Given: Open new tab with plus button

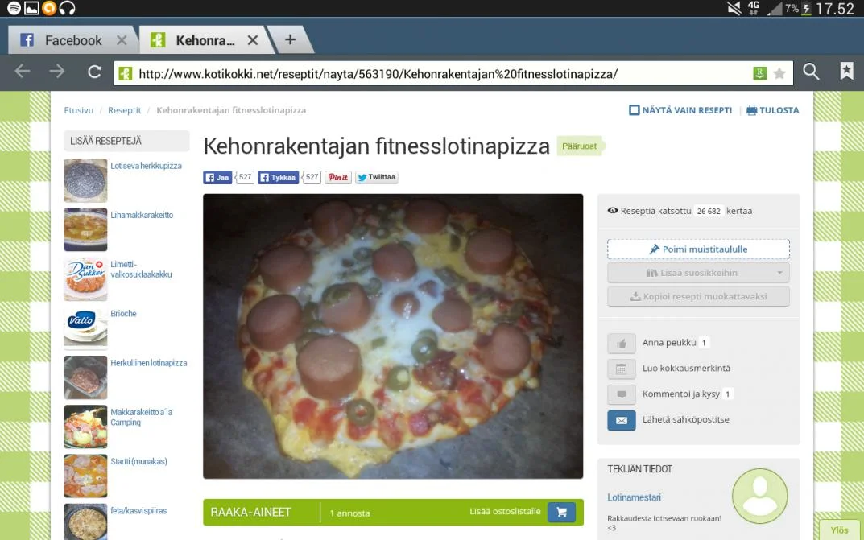Looking at the screenshot, I should pos(290,39).
